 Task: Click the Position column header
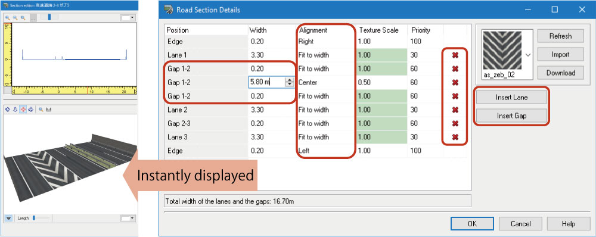coord(178,30)
